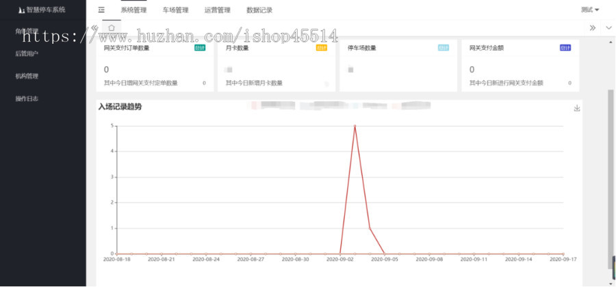Screen dimensions: 616x287
Task: Switch to 运营管理 menu
Action: pyautogui.click(x=217, y=10)
